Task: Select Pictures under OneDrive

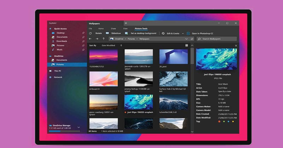Action: coord(67,64)
